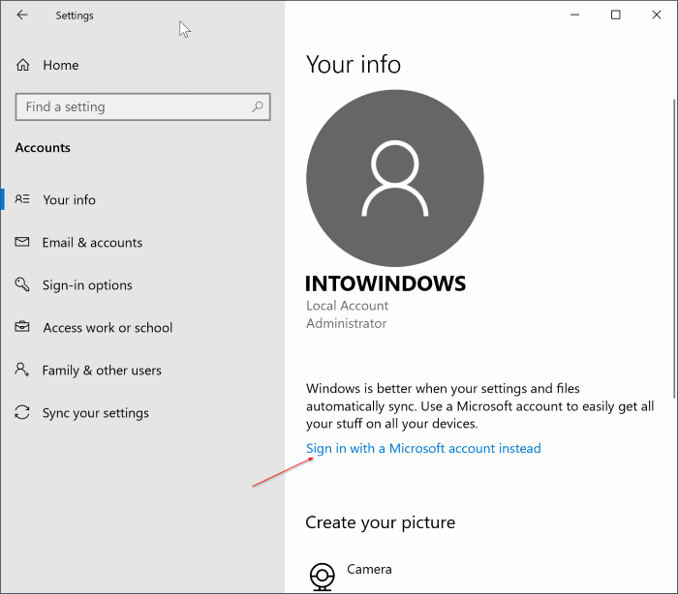Click the Create your picture heading

[380, 522]
